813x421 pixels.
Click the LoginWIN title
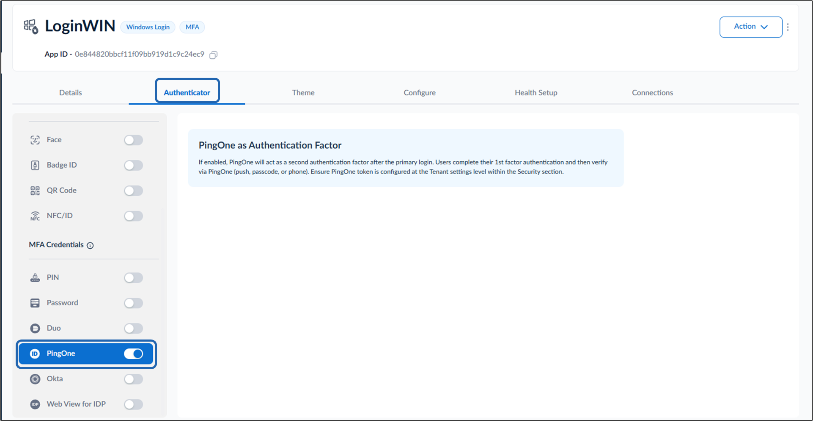coord(80,26)
